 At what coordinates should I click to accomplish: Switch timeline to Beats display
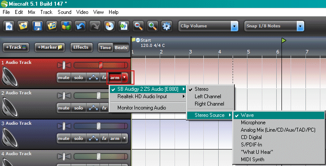point(121,48)
